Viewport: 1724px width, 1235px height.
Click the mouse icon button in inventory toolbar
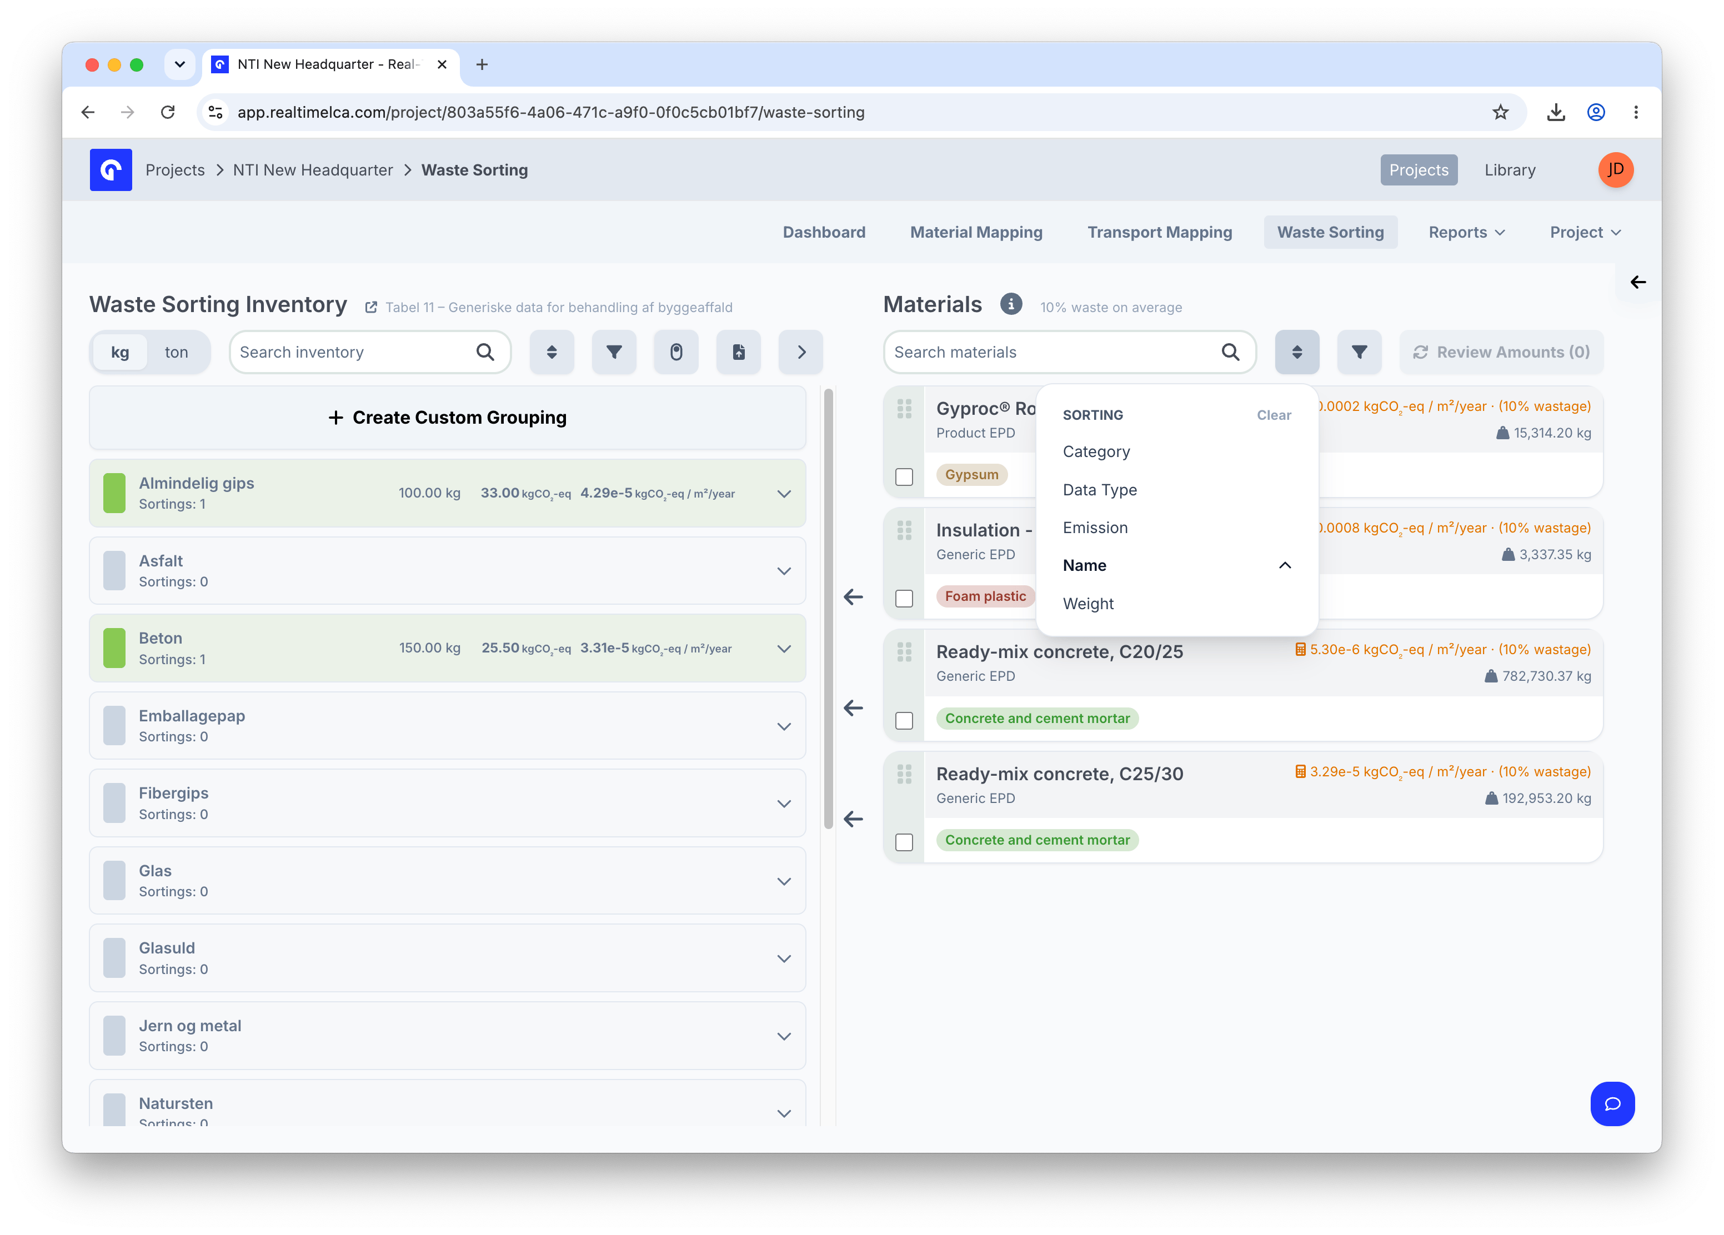[676, 352]
